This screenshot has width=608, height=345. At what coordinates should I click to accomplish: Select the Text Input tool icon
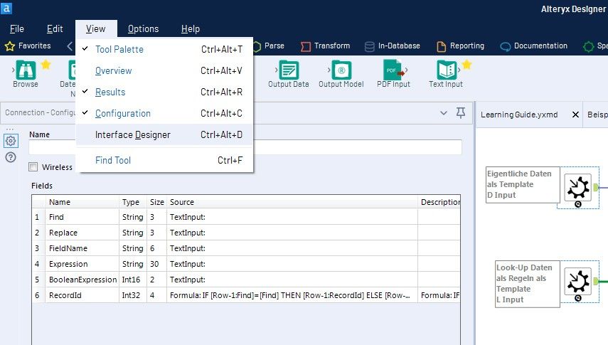[x=447, y=70]
